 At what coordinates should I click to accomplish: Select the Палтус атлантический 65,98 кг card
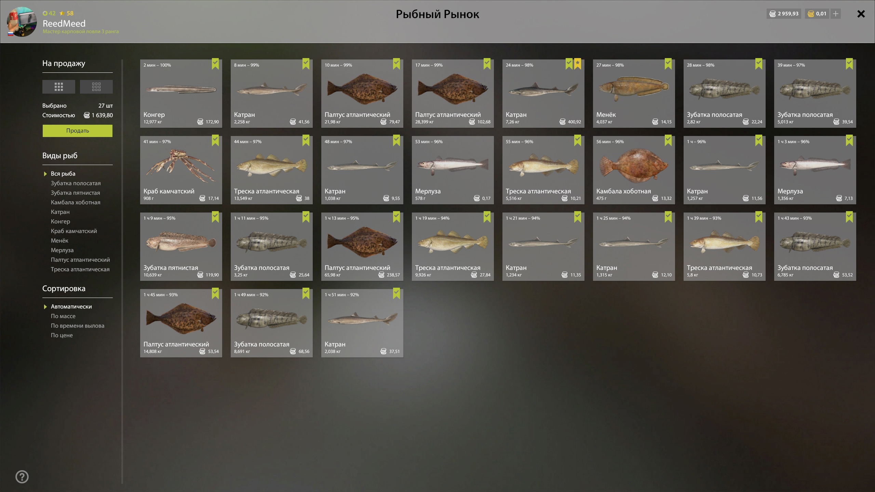(362, 247)
